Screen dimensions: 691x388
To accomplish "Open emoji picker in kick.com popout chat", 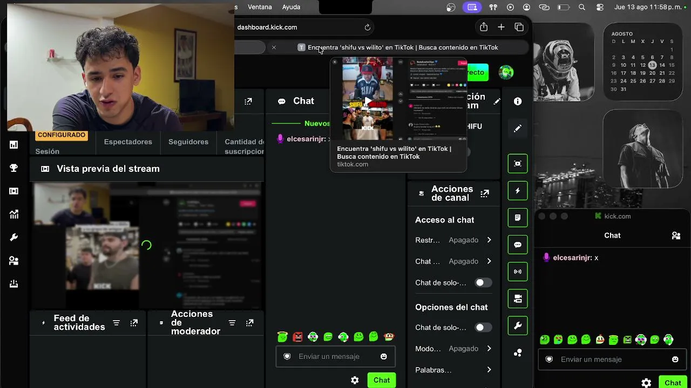I will click(x=675, y=359).
